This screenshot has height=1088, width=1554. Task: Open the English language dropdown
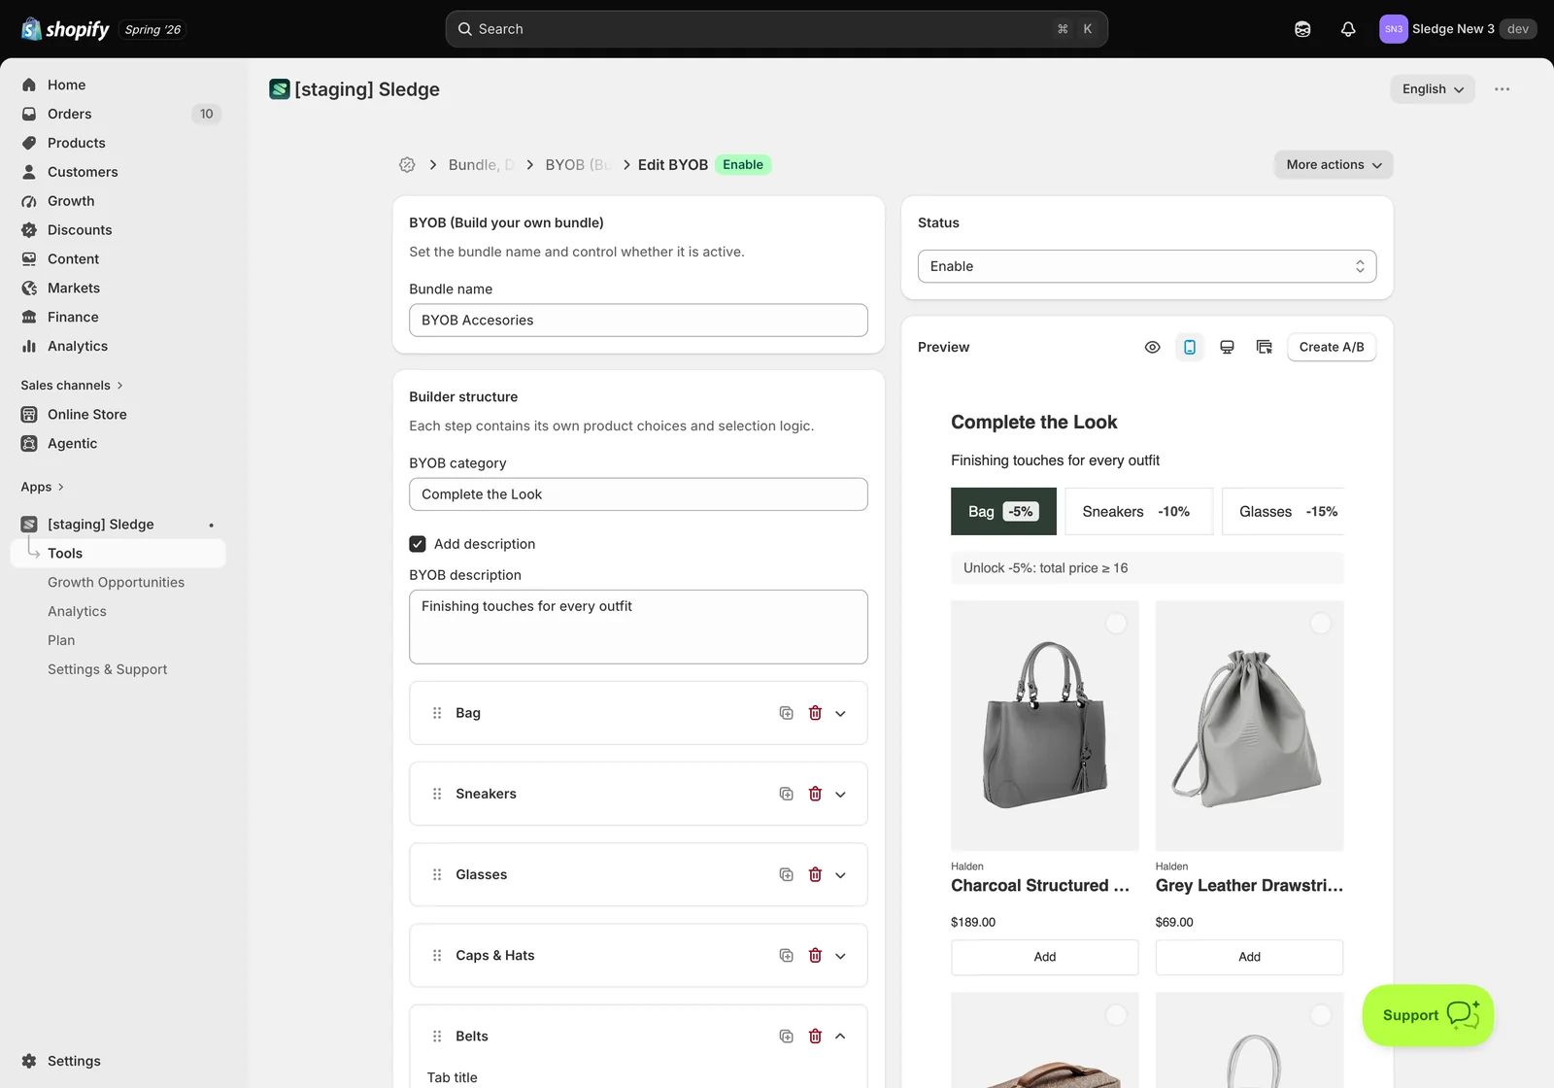(1433, 89)
